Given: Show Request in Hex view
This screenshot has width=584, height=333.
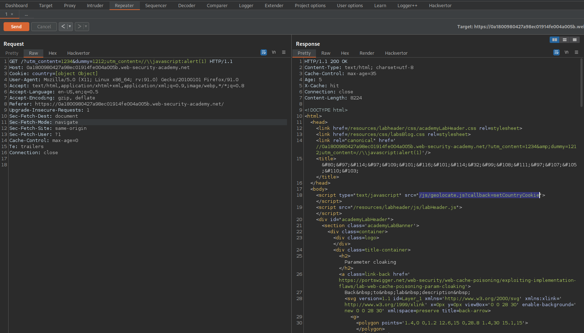Looking at the screenshot, I should 53,53.
